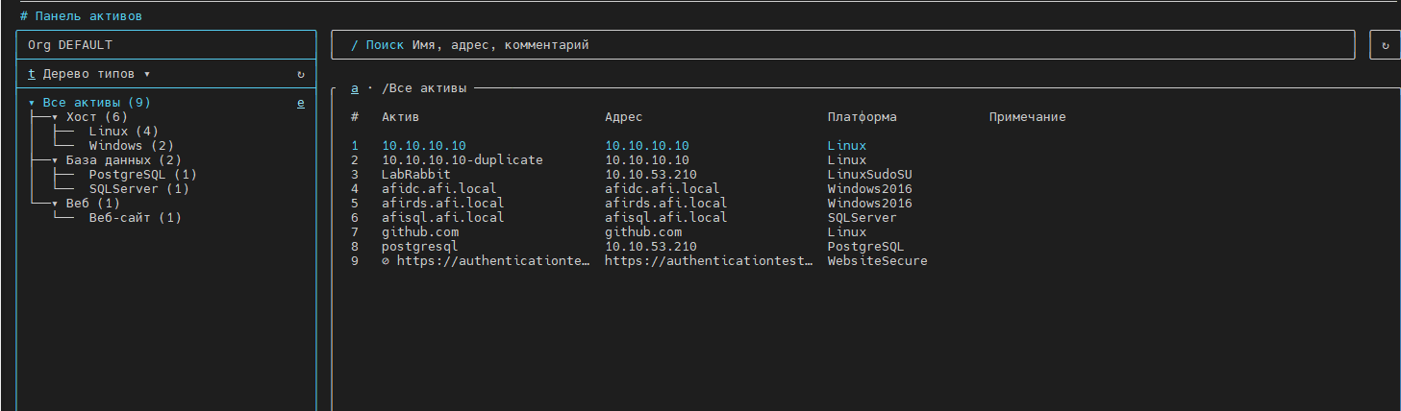Sort by the Адрес column header
This screenshot has height=411, width=1401.
tap(624, 117)
